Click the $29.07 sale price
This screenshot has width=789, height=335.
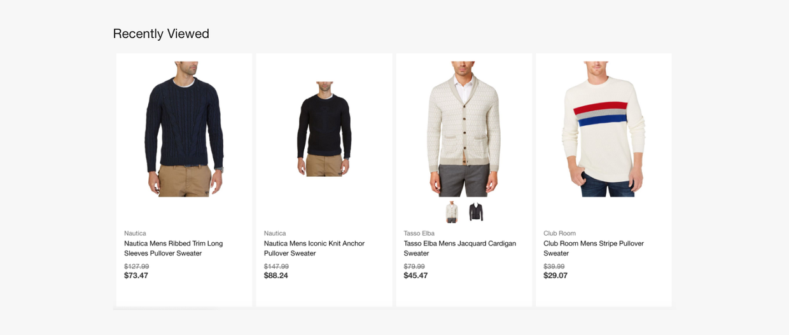click(x=555, y=275)
